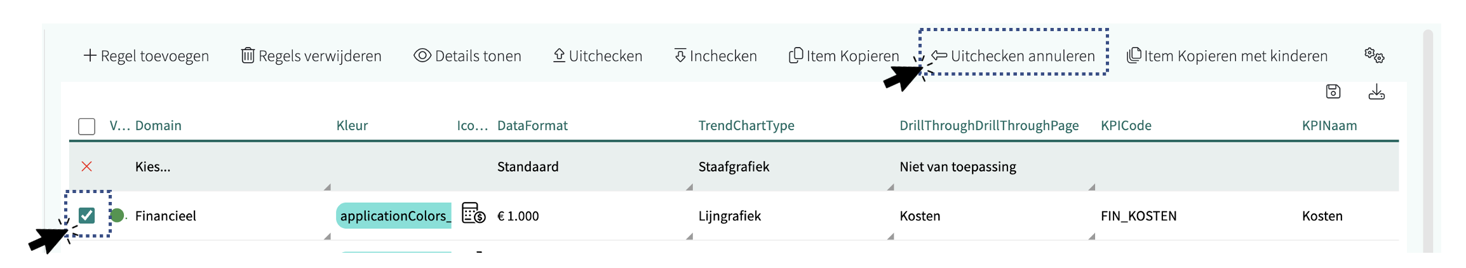1466x268 pixels.
Task: Add a row with Regel toevoegen
Action: [x=146, y=56]
